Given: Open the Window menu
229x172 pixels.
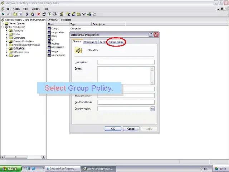Looking at the screenshot, I should (36, 9).
